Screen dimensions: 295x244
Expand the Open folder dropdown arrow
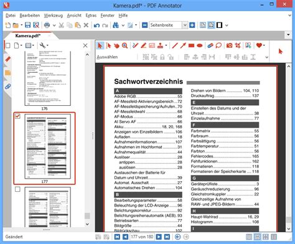click(x=21, y=26)
